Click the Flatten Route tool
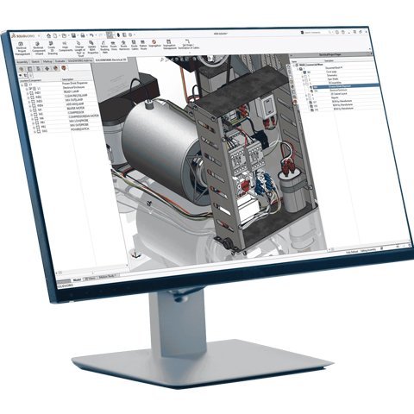This screenshot has height=414, width=414. pos(143,45)
